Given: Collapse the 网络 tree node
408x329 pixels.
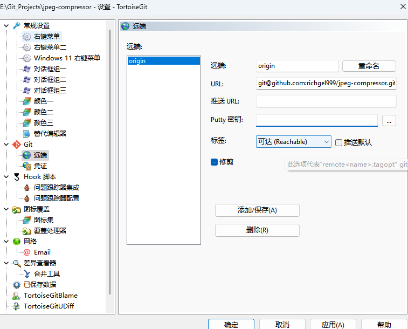Looking at the screenshot, I should click(6, 242).
